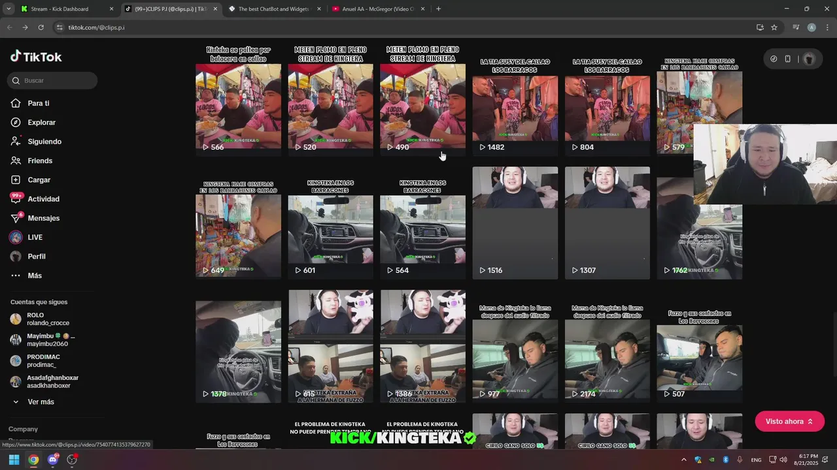
Task: Click install app icon in address bar
Action: [760, 27]
